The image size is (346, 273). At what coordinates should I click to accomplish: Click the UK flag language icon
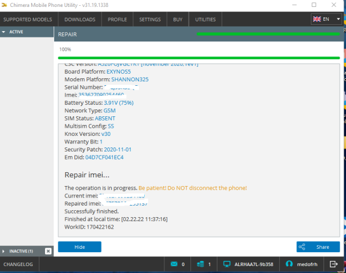click(317, 19)
